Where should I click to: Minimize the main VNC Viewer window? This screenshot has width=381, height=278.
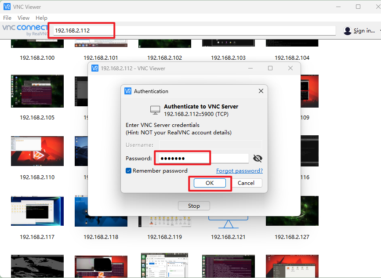point(338,7)
